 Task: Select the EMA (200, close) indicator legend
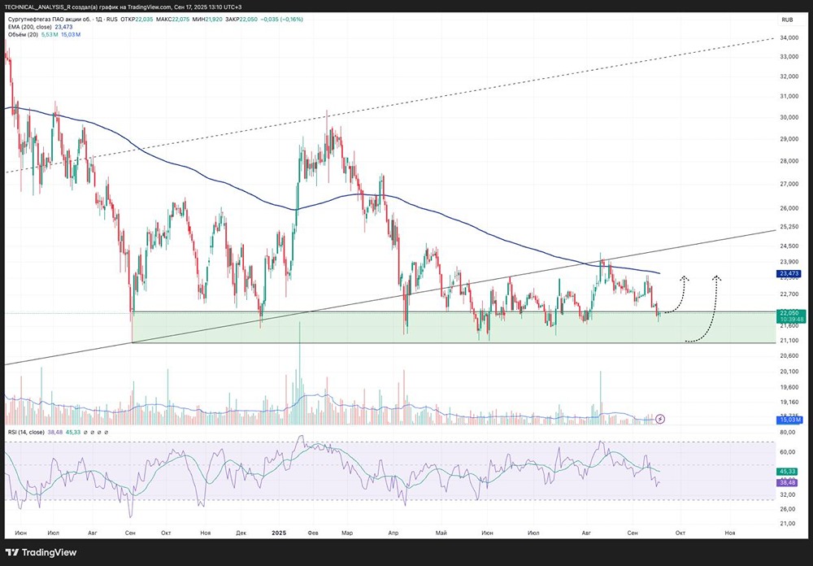coord(29,27)
